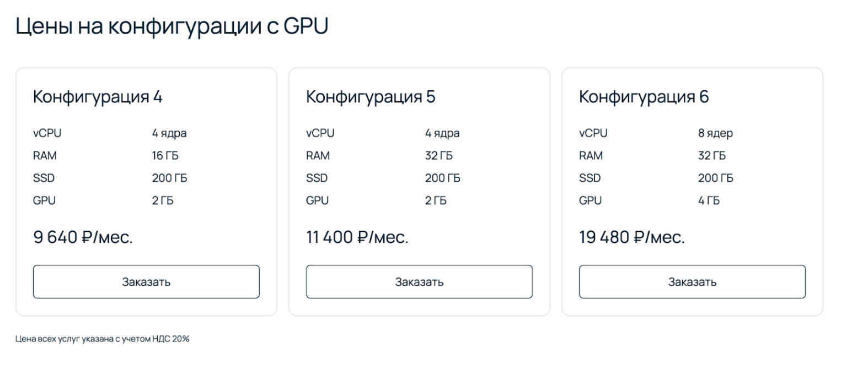Image resolution: width=841 pixels, height=375 pixels.
Task: Select the GPU value 4 ГБ in Конфигурация 6
Action: coord(706,200)
